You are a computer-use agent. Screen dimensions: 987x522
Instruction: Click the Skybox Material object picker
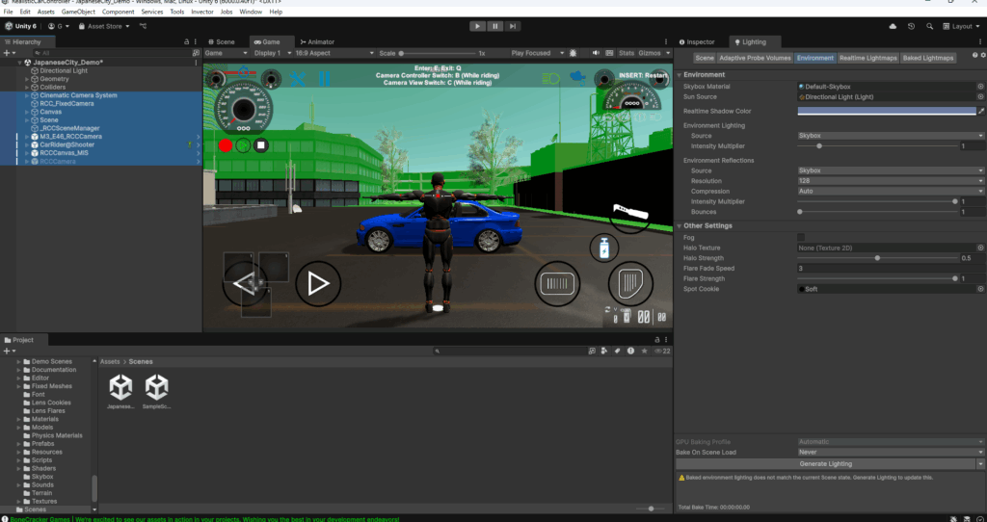980,87
